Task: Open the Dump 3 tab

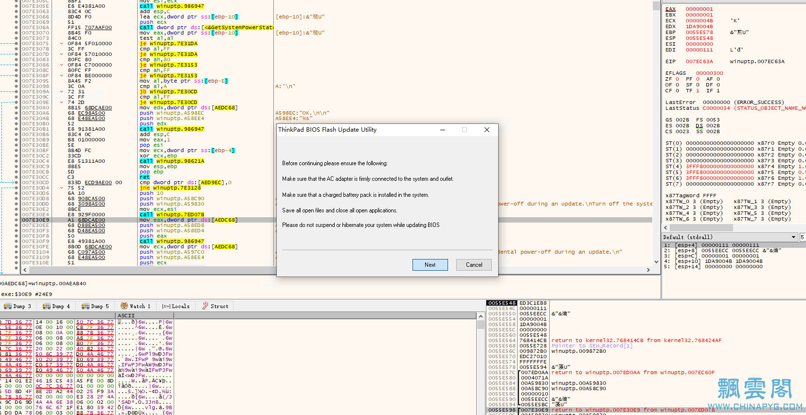Action: tap(17, 306)
